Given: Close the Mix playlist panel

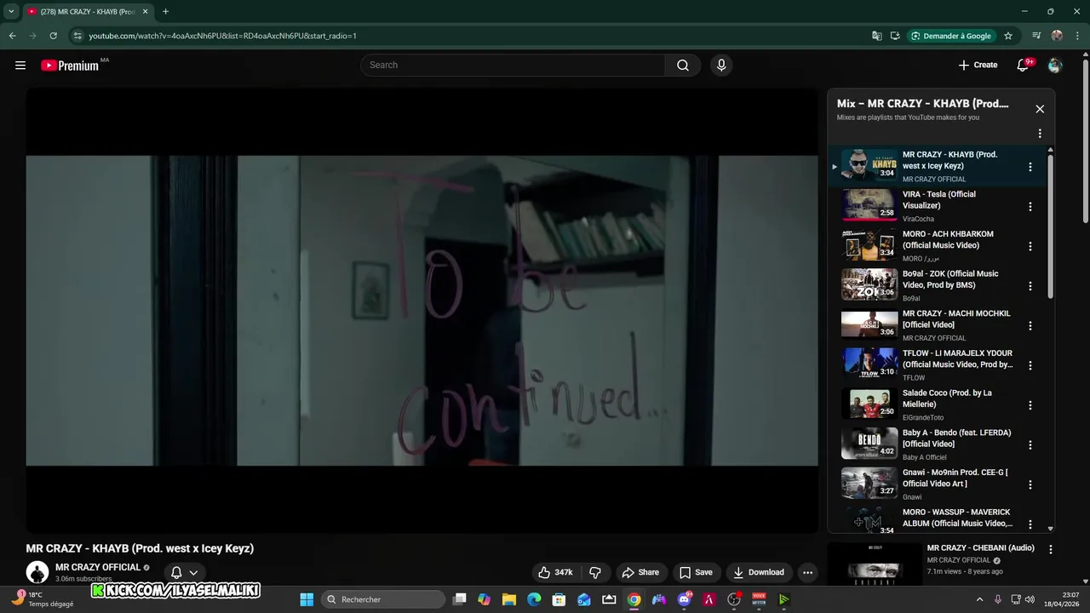Looking at the screenshot, I should (x=1040, y=109).
